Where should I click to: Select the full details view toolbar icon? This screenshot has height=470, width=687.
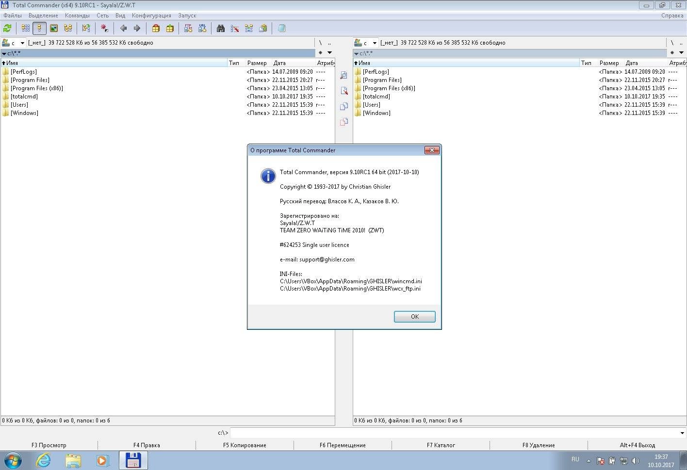pyautogui.click(x=40, y=29)
